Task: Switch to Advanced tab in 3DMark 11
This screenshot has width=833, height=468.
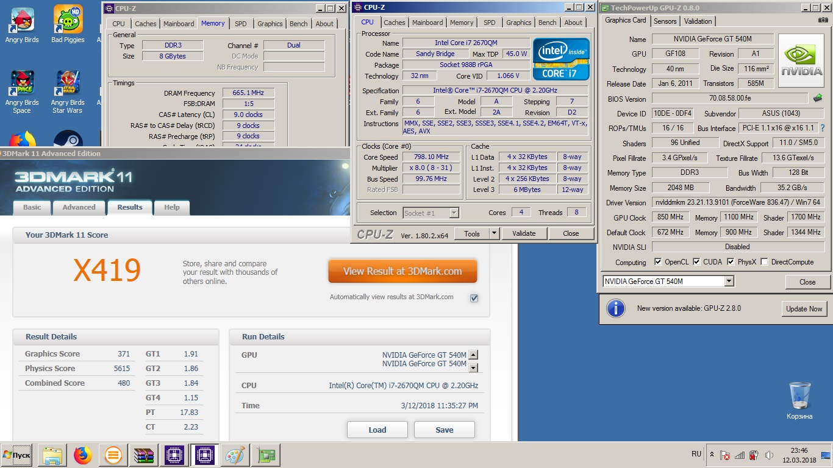Action: point(79,207)
